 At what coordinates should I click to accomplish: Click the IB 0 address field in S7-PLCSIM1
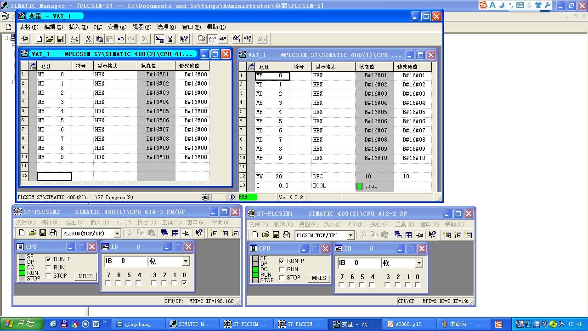click(x=359, y=263)
